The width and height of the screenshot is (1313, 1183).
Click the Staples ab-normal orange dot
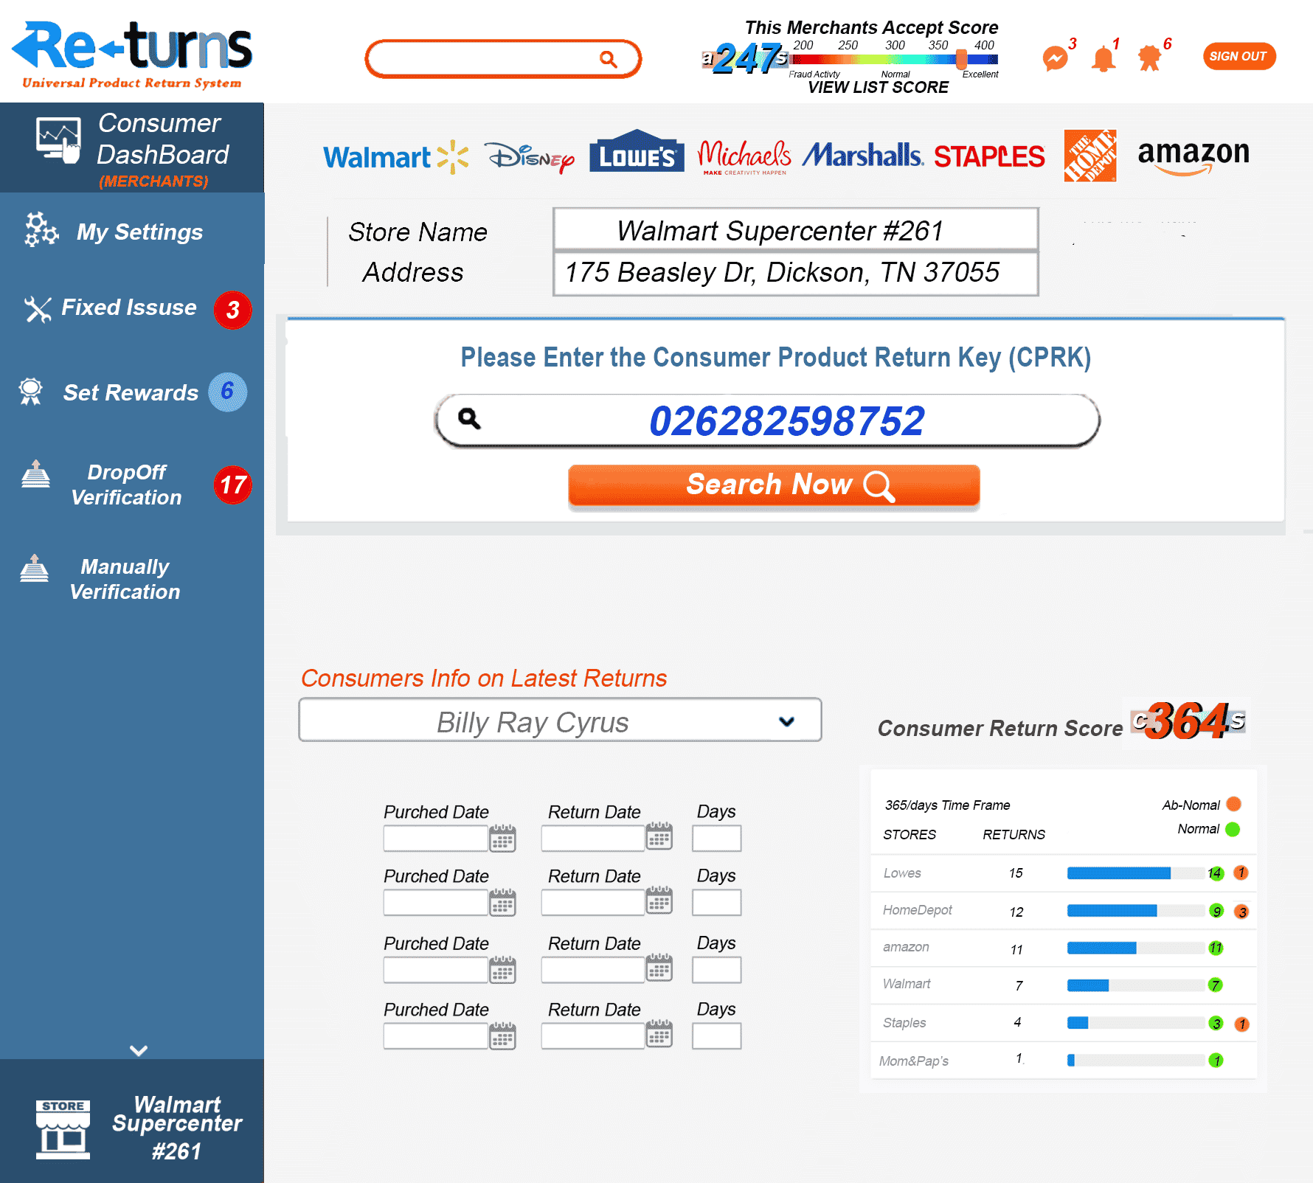1242,1024
